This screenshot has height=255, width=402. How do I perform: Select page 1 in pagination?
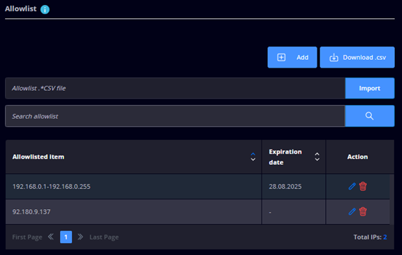point(66,237)
